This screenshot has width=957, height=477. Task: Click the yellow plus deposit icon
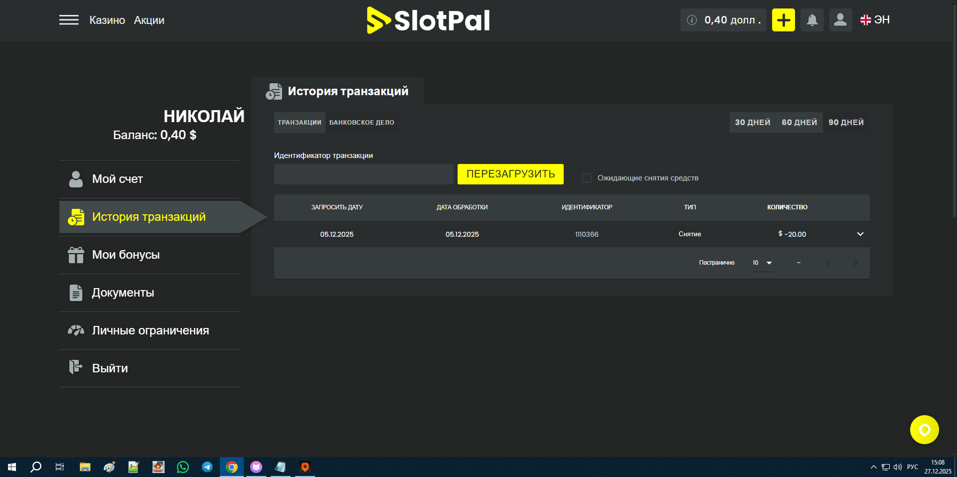[x=783, y=20]
